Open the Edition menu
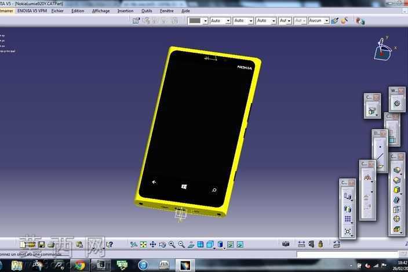Viewport: 408px width, 272px height. tap(78, 11)
